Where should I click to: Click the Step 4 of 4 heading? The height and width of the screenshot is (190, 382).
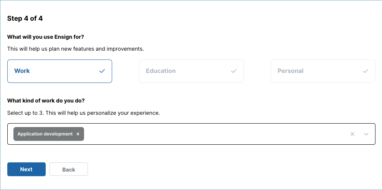[25, 18]
